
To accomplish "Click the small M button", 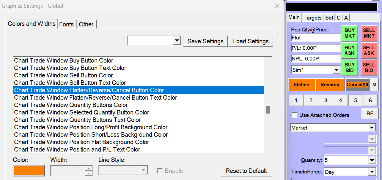I will [x=374, y=85].
